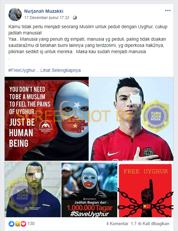Viewport: 178px width, 231px height.
Task: Open the #SaveUyghur 1.000.000 Tagar image
Action: click(89, 189)
